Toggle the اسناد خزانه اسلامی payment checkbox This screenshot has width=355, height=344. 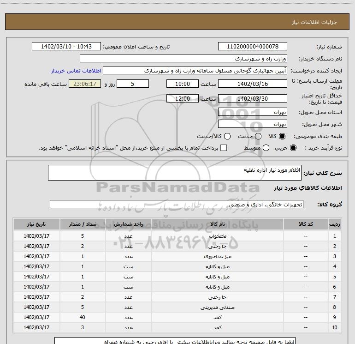[x=224, y=148]
